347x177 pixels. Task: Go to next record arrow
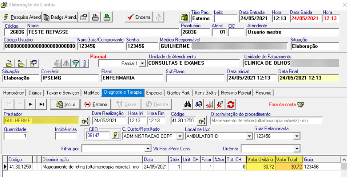(31, 104)
